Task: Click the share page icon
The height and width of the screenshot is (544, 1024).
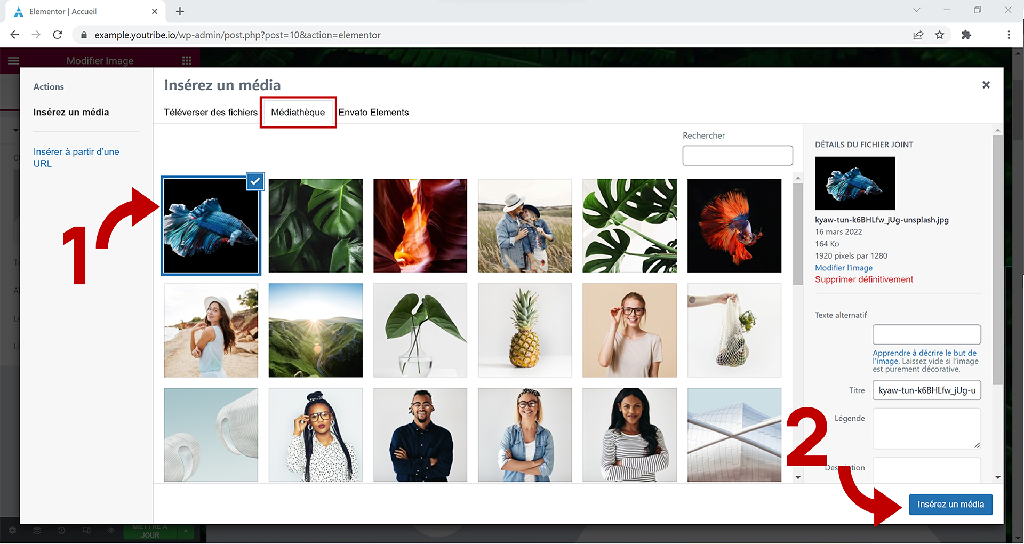Action: click(918, 35)
